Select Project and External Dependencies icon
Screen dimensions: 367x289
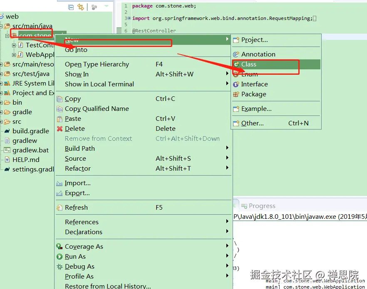7,93
